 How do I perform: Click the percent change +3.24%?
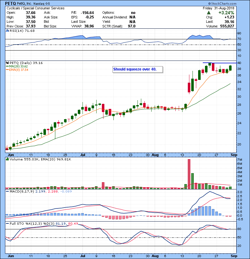(226, 13)
